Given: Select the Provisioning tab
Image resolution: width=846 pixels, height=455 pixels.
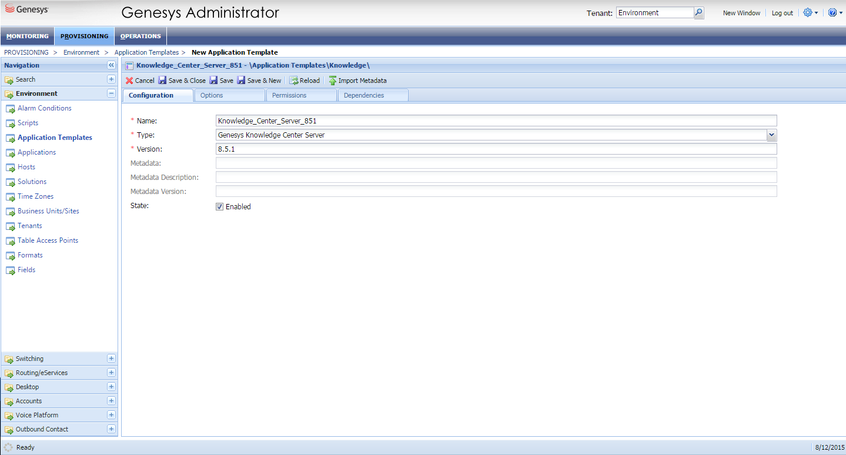Looking at the screenshot, I should (x=84, y=36).
